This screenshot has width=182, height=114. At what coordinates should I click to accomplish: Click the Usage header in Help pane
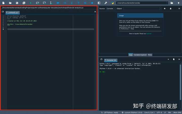(140, 15)
